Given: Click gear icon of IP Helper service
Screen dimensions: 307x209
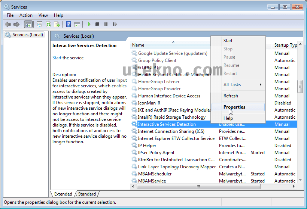Looking at the screenshot, I should pyautogui.click(x=134, y=145).
